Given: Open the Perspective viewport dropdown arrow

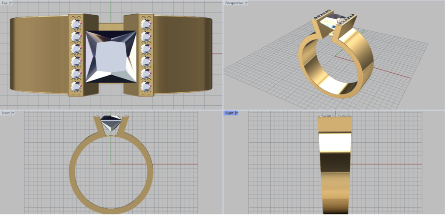Looking at the screenshot, I should coord(247,3).
